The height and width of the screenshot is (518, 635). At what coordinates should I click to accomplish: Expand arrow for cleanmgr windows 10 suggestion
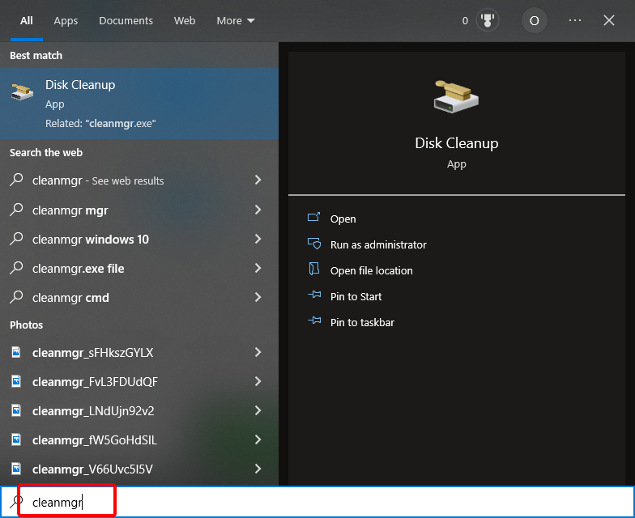[x=258, y=240]
